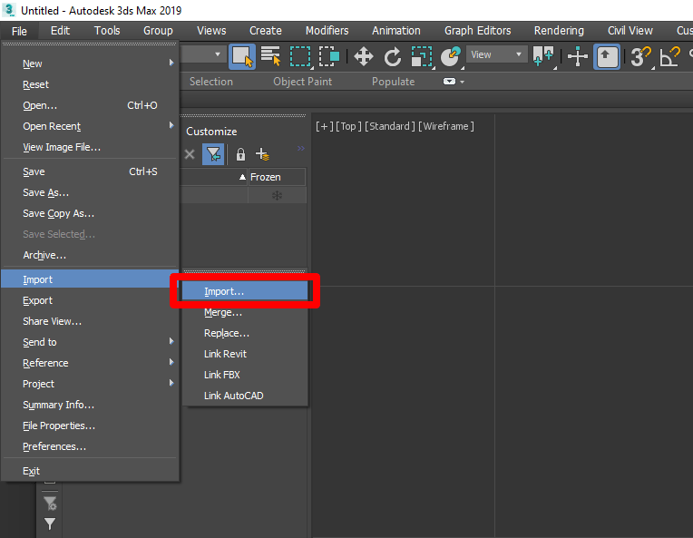Image resolution: width=693 pixels, height=538 pixels.
Task: Choose Share View...
Action: (90, 321)
